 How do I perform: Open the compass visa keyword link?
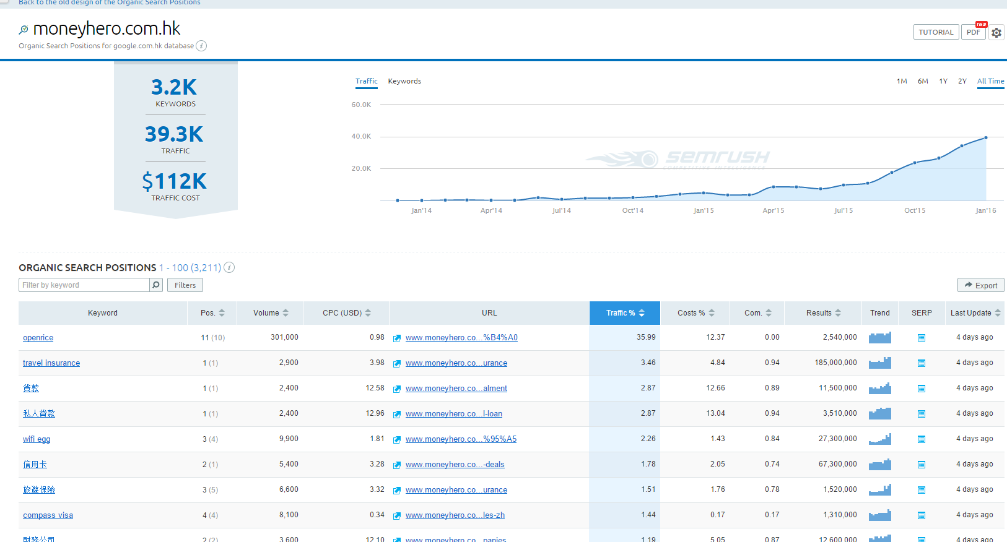pos(48,515)
